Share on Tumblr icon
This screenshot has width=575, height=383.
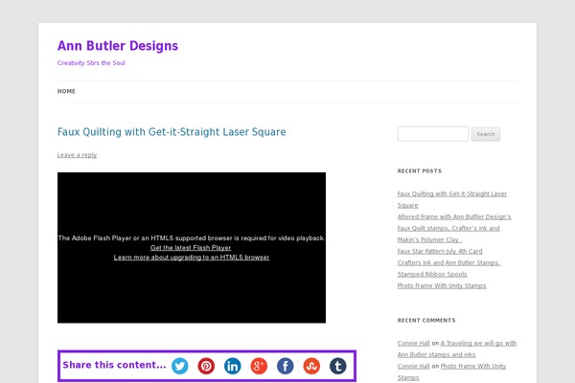[338, 366]
